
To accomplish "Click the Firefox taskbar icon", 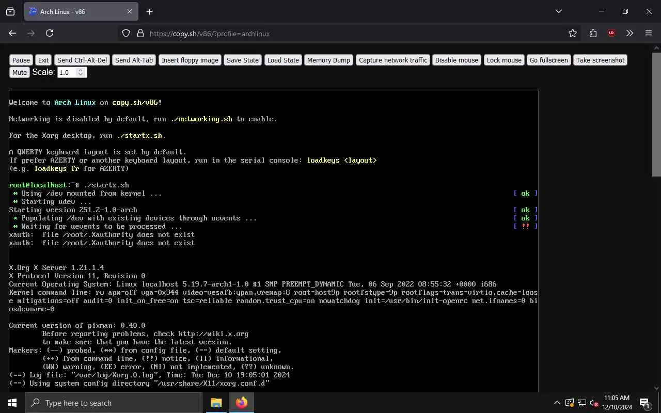I will coord(241,403).
